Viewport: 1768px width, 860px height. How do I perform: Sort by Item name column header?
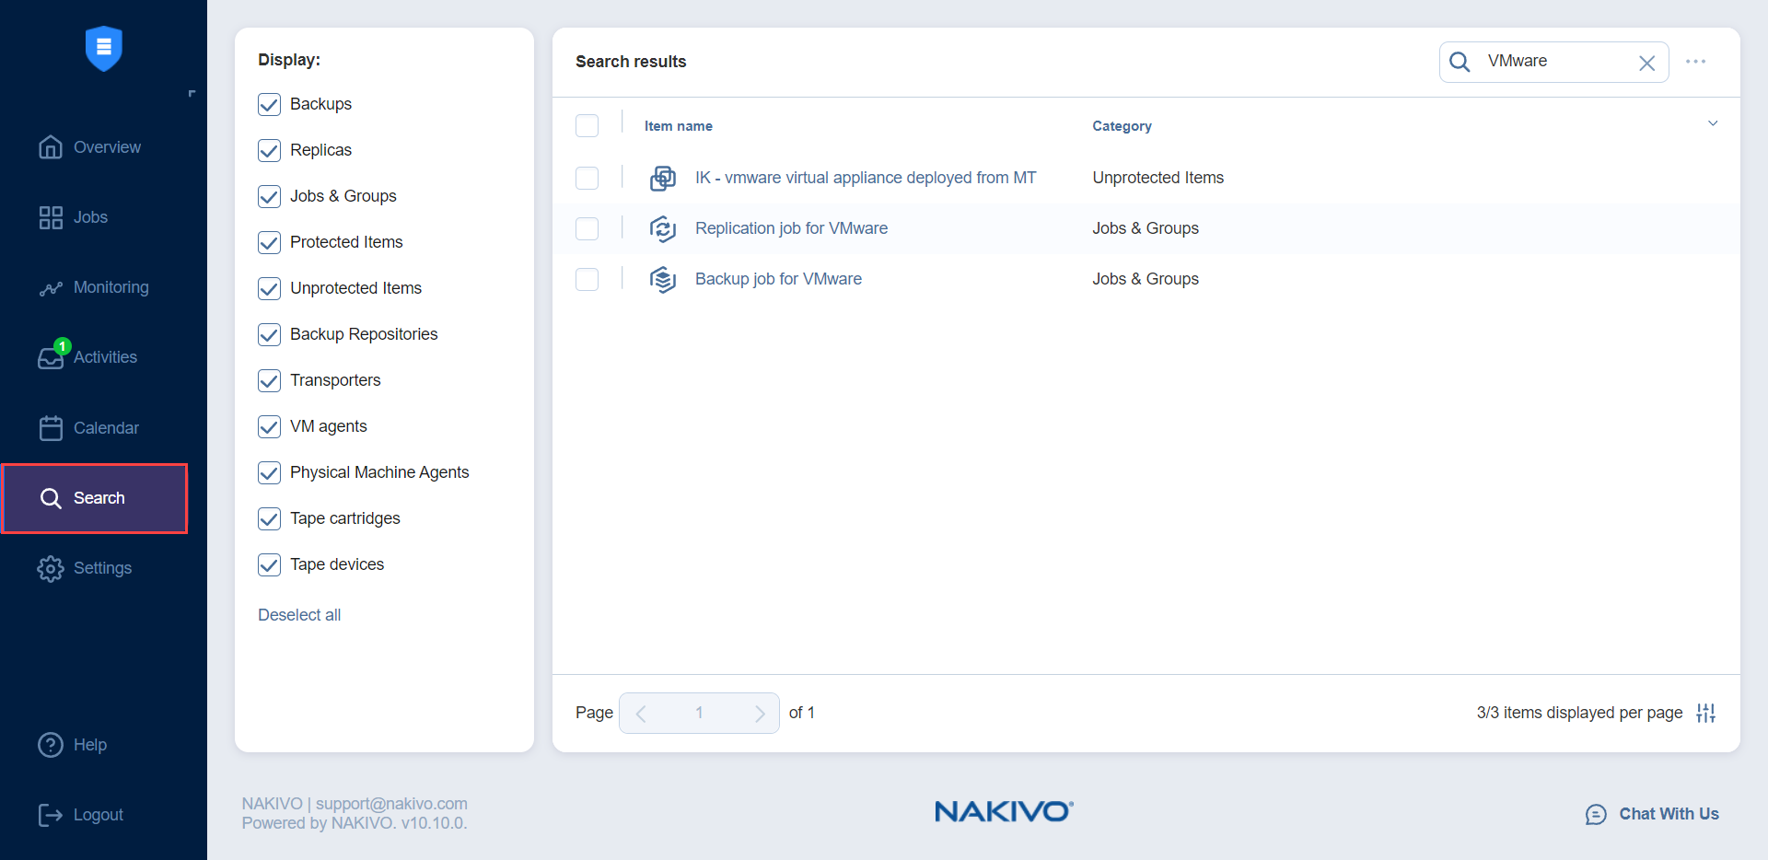point(679,126)
